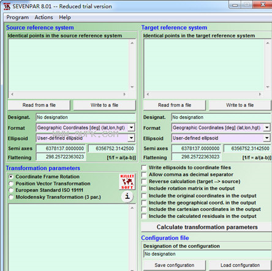Click Calculate transformation parameters button
272x271 pixels.
tap(206, 227)
